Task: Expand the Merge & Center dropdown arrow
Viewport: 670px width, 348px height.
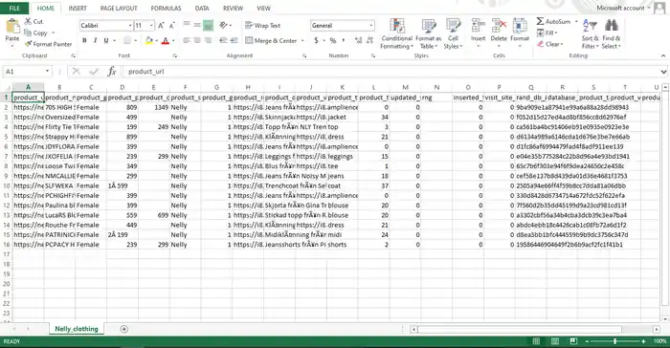Action: click(x=302, y=40)
